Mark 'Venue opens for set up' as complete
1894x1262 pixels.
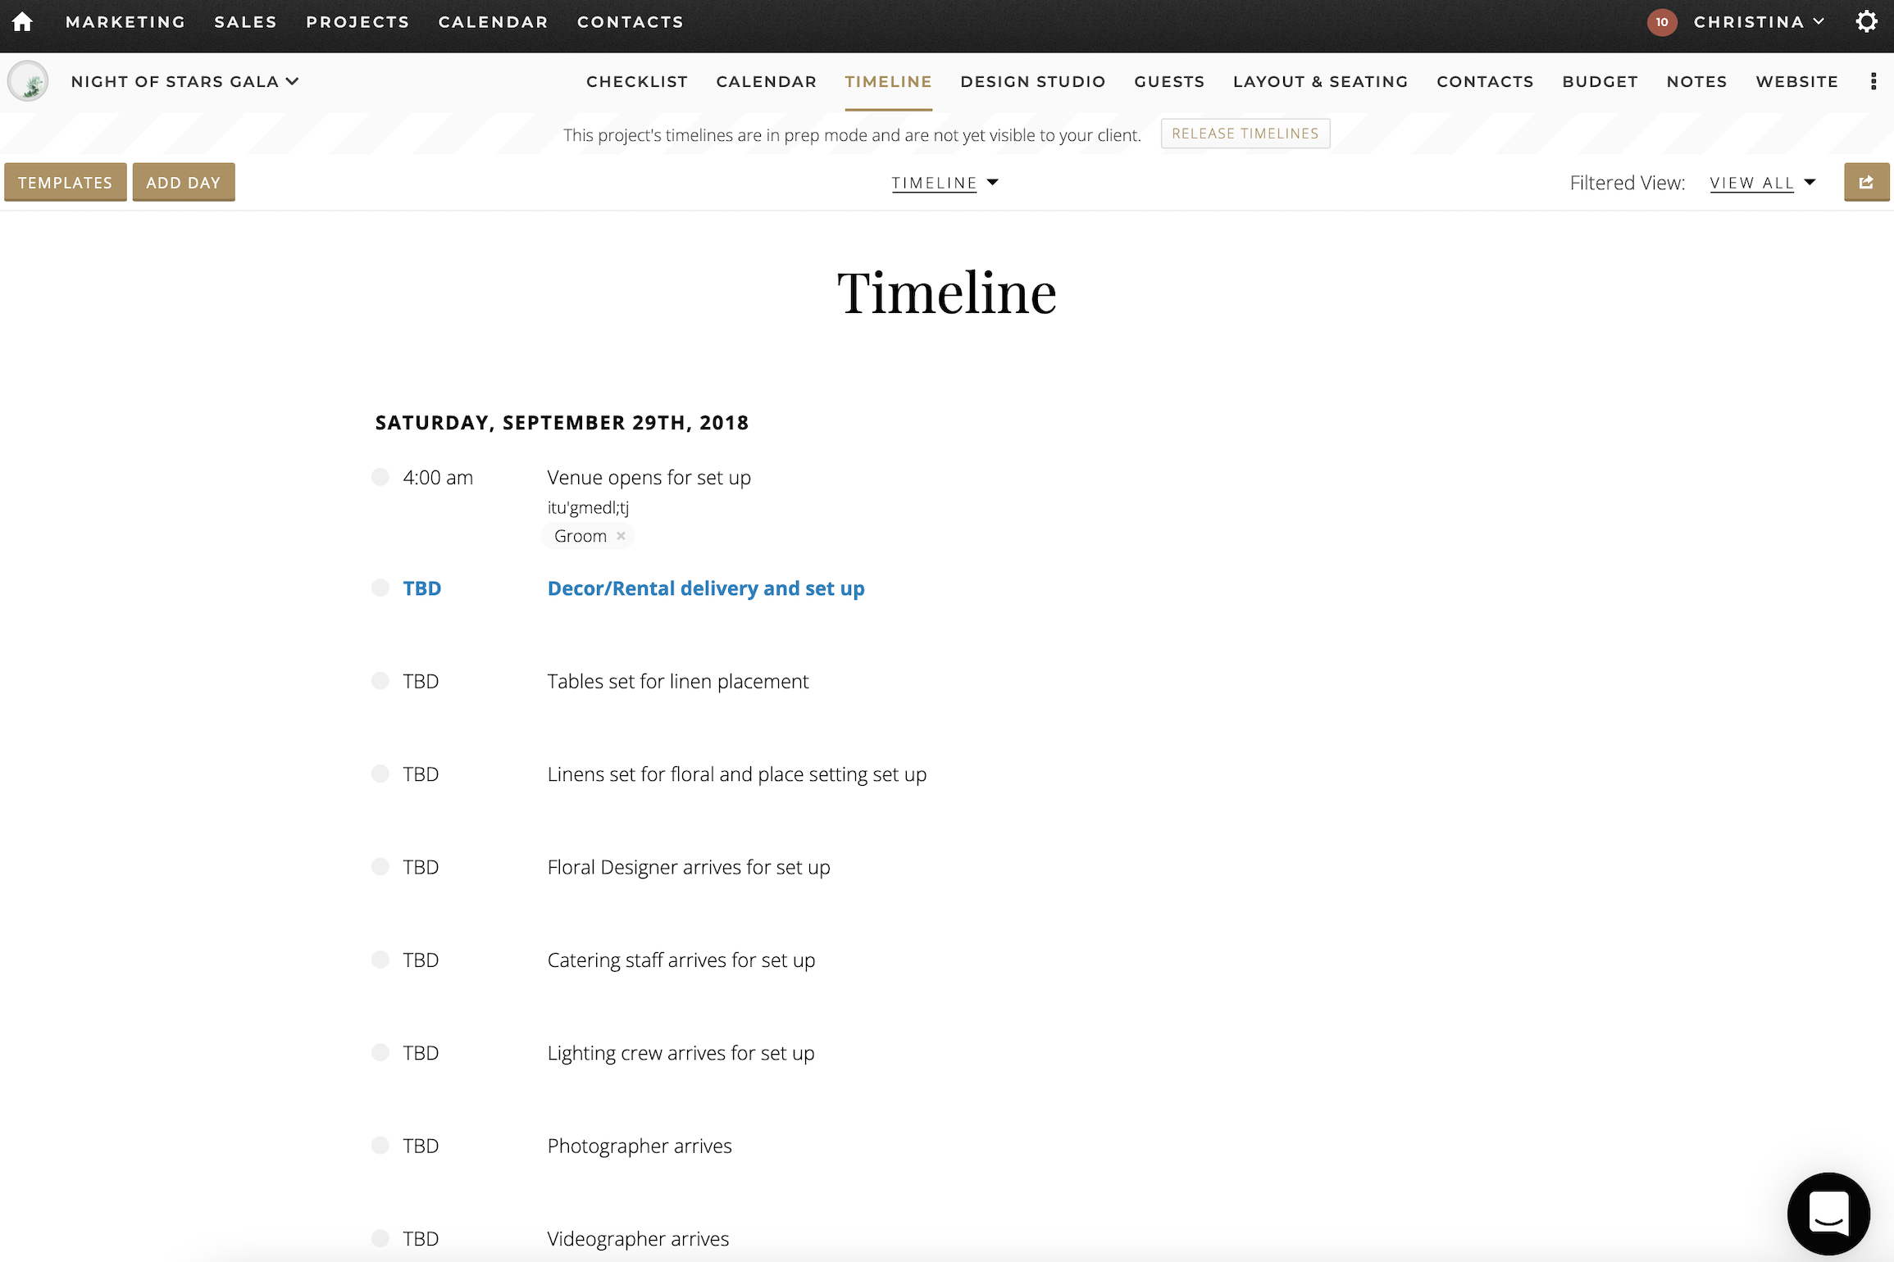[380, 476]
